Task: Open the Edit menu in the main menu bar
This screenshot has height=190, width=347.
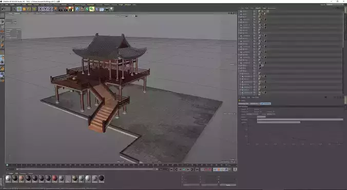Action: coord(7,5)
